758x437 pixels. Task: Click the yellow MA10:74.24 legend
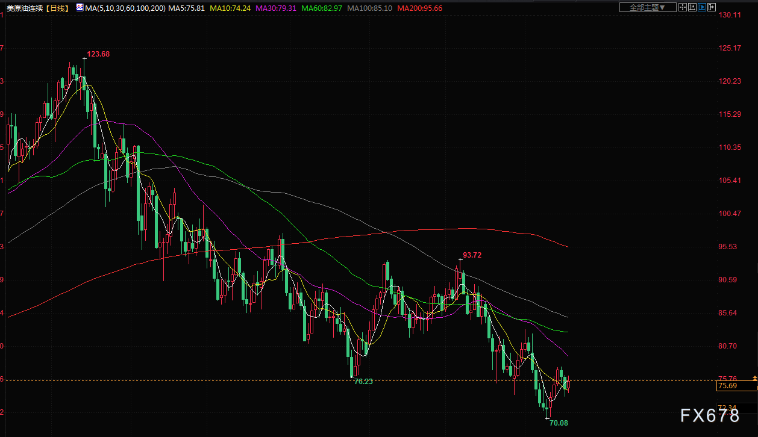(x=231, y=8)
